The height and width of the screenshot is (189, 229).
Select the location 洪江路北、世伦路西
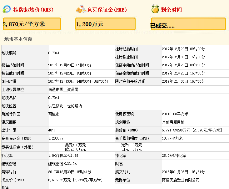pos(65,106)
